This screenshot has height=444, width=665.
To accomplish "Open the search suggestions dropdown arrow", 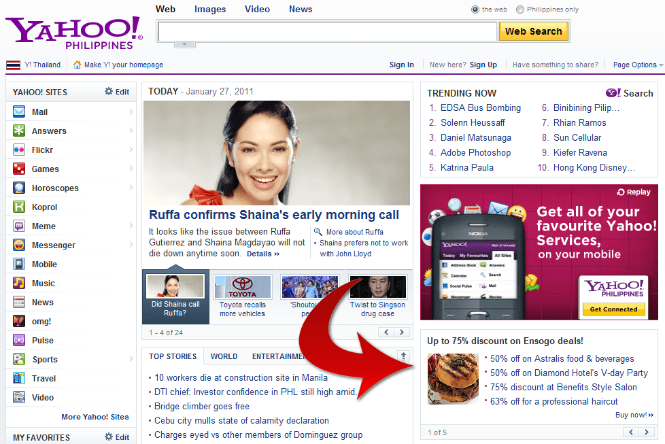I will pos(184,44).
